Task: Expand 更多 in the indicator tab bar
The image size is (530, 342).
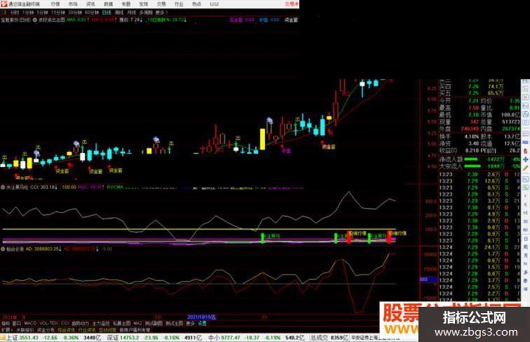Action: pyautogui.click(x=190, y=323)
